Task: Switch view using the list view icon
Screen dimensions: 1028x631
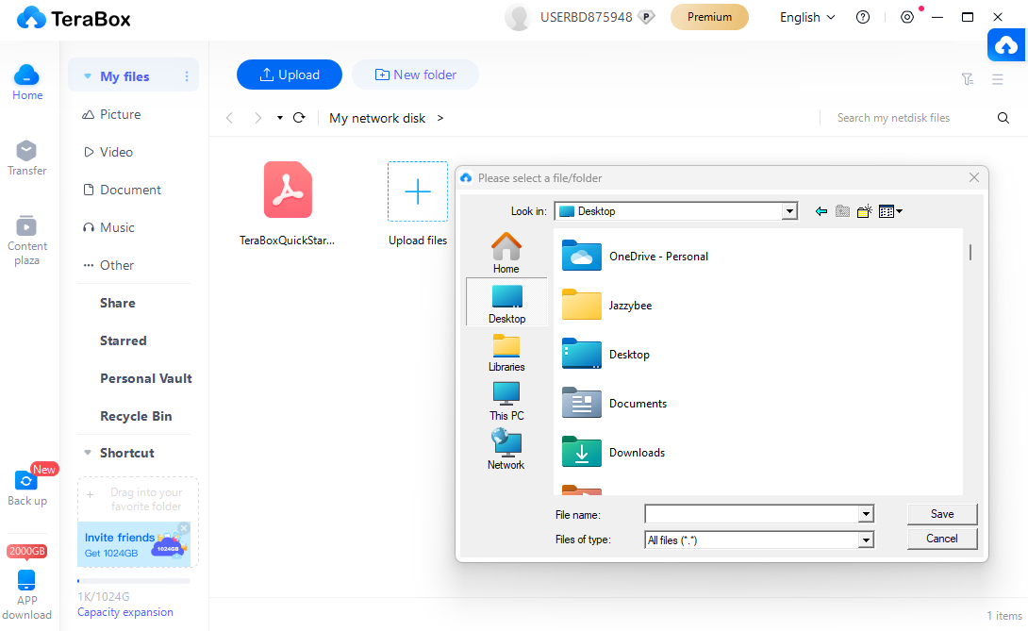Action: click(x=998, y=79)
